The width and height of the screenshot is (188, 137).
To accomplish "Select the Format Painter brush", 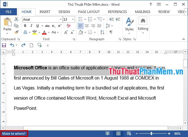I will 16,32.
